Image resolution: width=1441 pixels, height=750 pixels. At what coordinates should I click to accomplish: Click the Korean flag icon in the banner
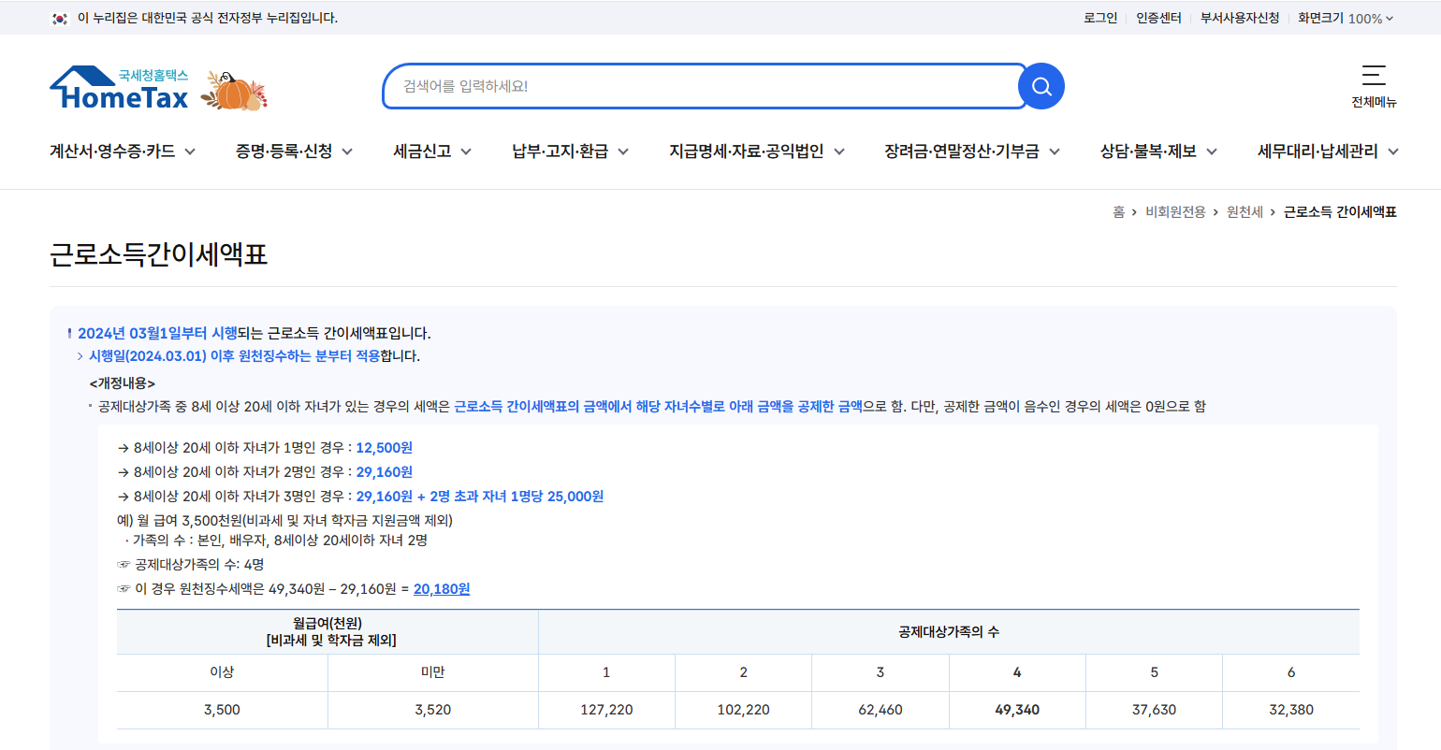(x=59, y=17)
